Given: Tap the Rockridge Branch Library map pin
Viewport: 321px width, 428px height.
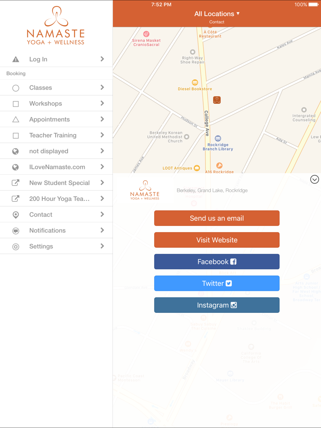Looking at the screenshot, I should pos(218,138).
